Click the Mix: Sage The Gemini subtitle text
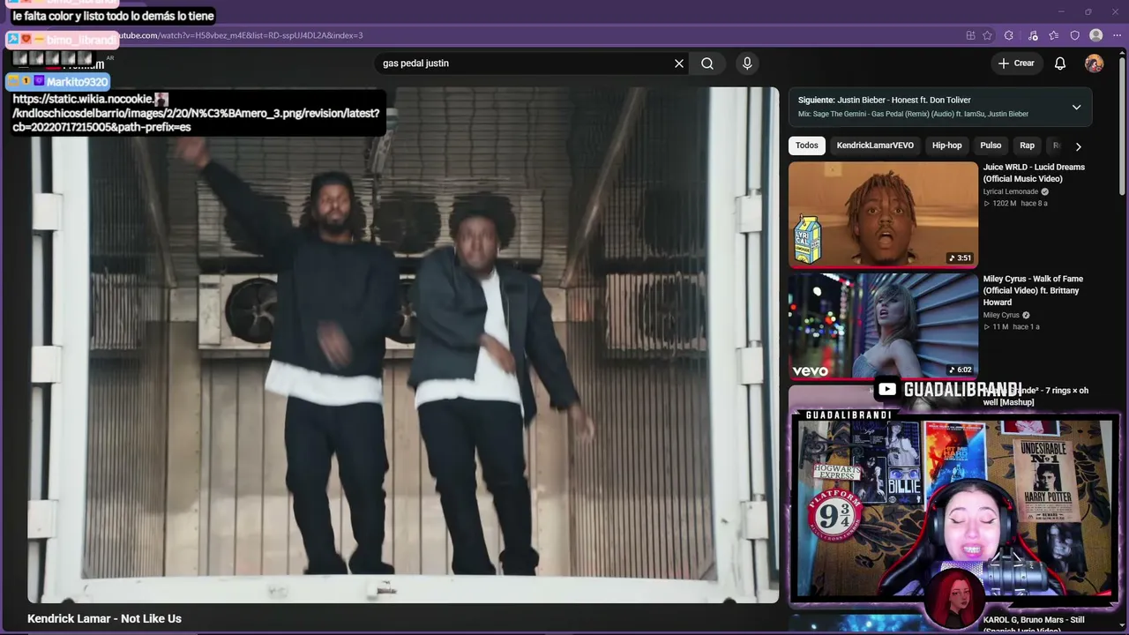 click(x=913, y=115)
